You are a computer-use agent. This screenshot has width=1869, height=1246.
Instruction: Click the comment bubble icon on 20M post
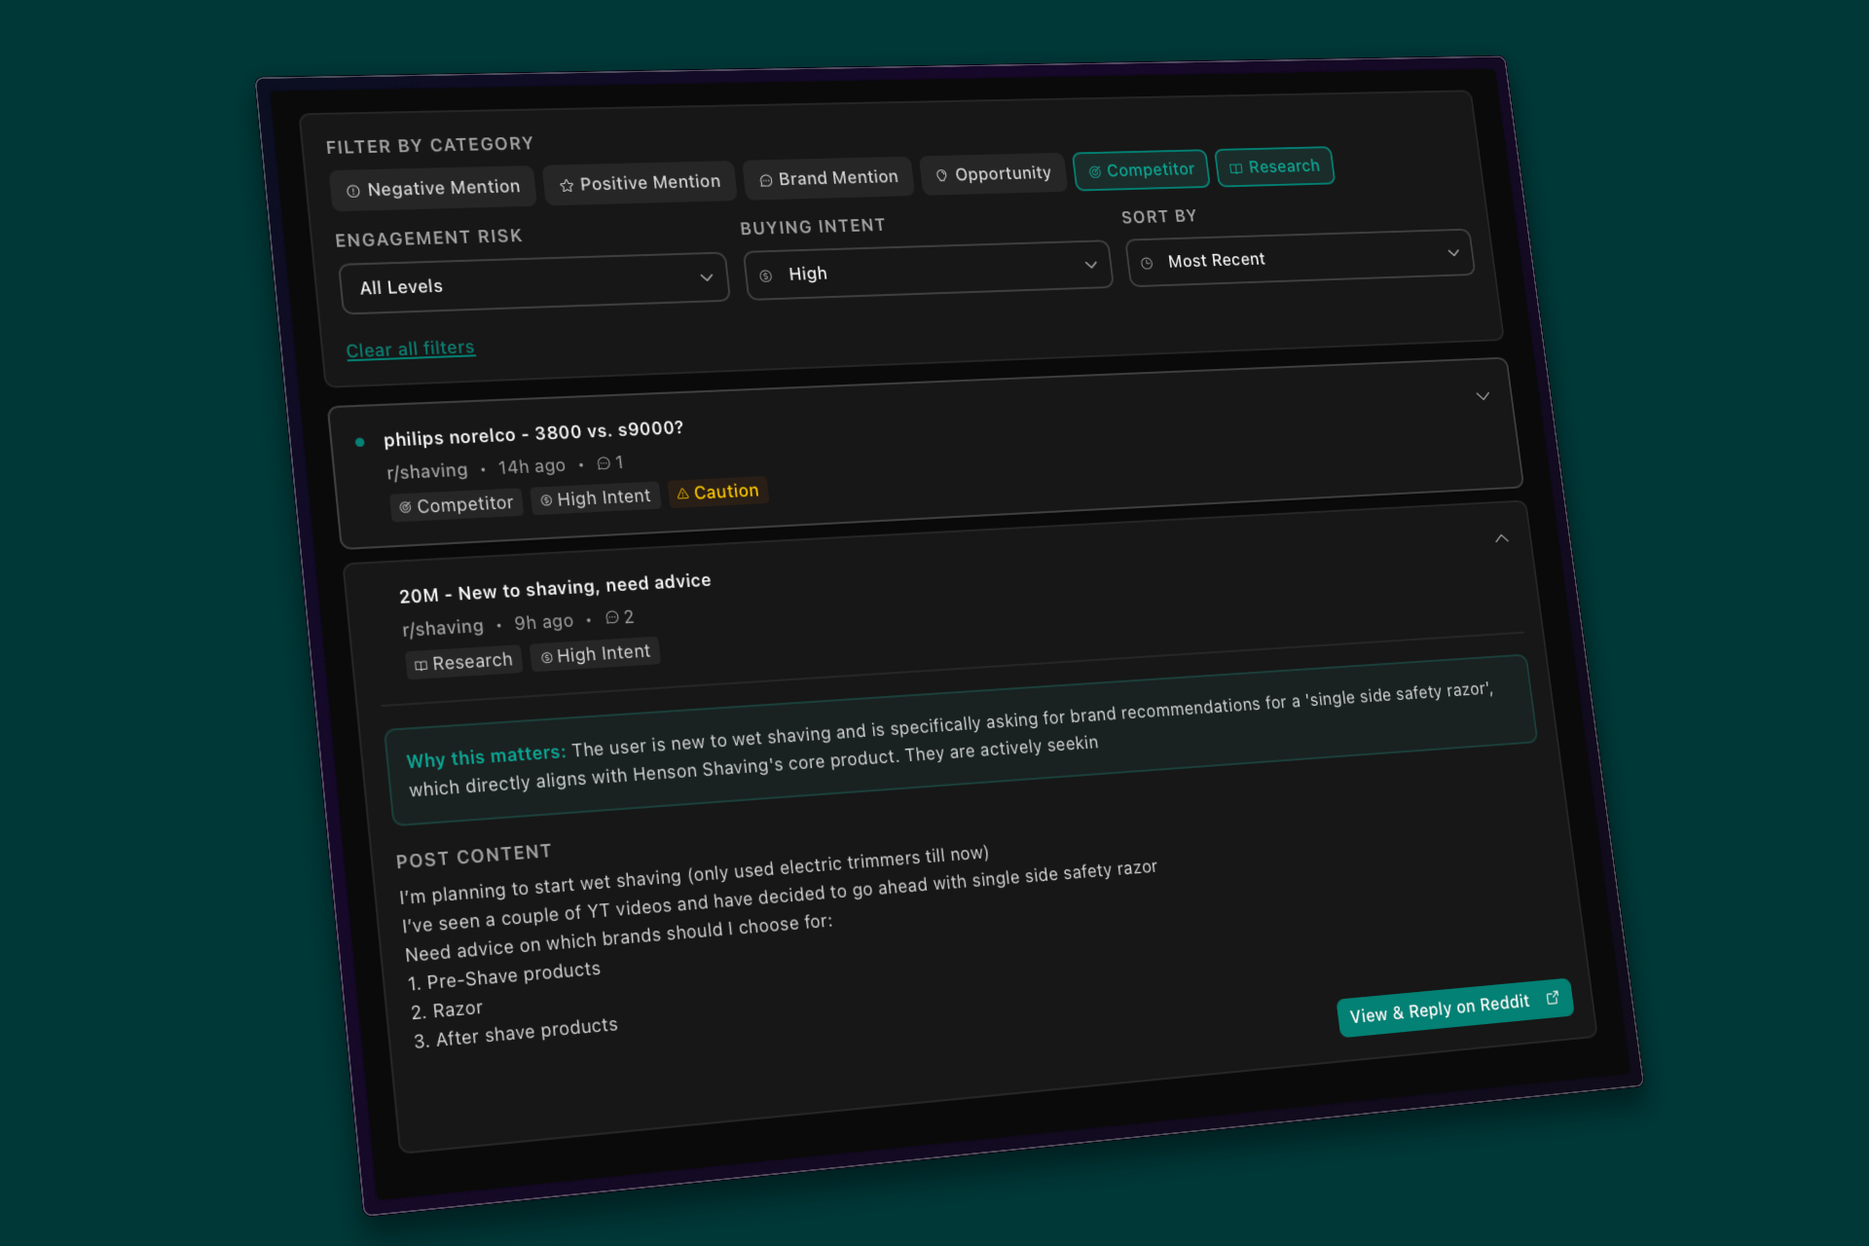[612, 617]
